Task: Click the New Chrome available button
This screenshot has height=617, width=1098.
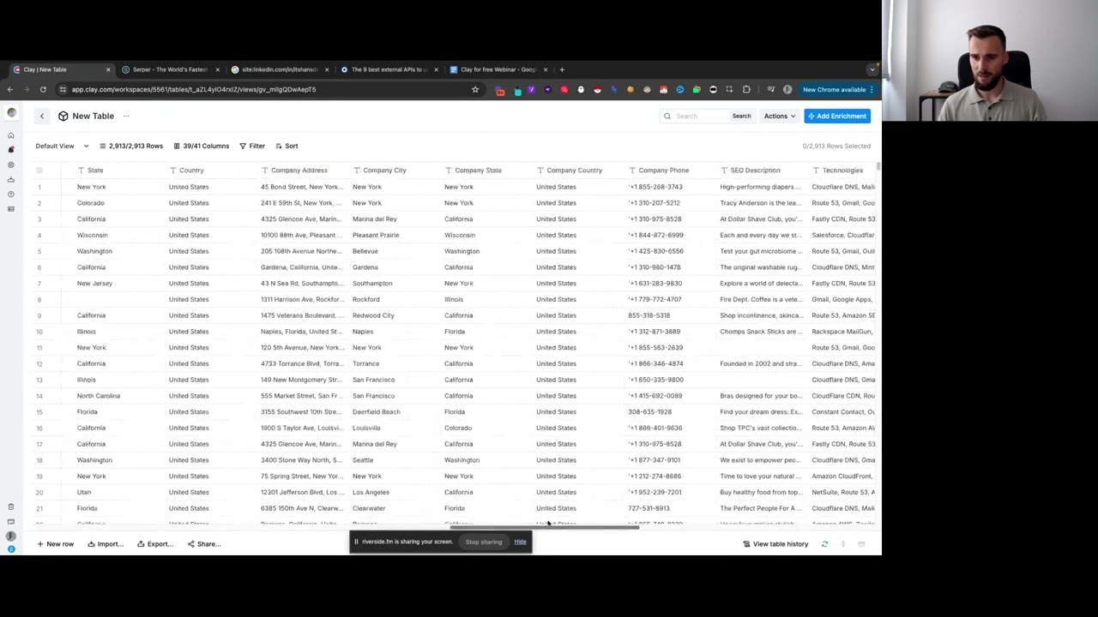Action: [x=837, y=89]
